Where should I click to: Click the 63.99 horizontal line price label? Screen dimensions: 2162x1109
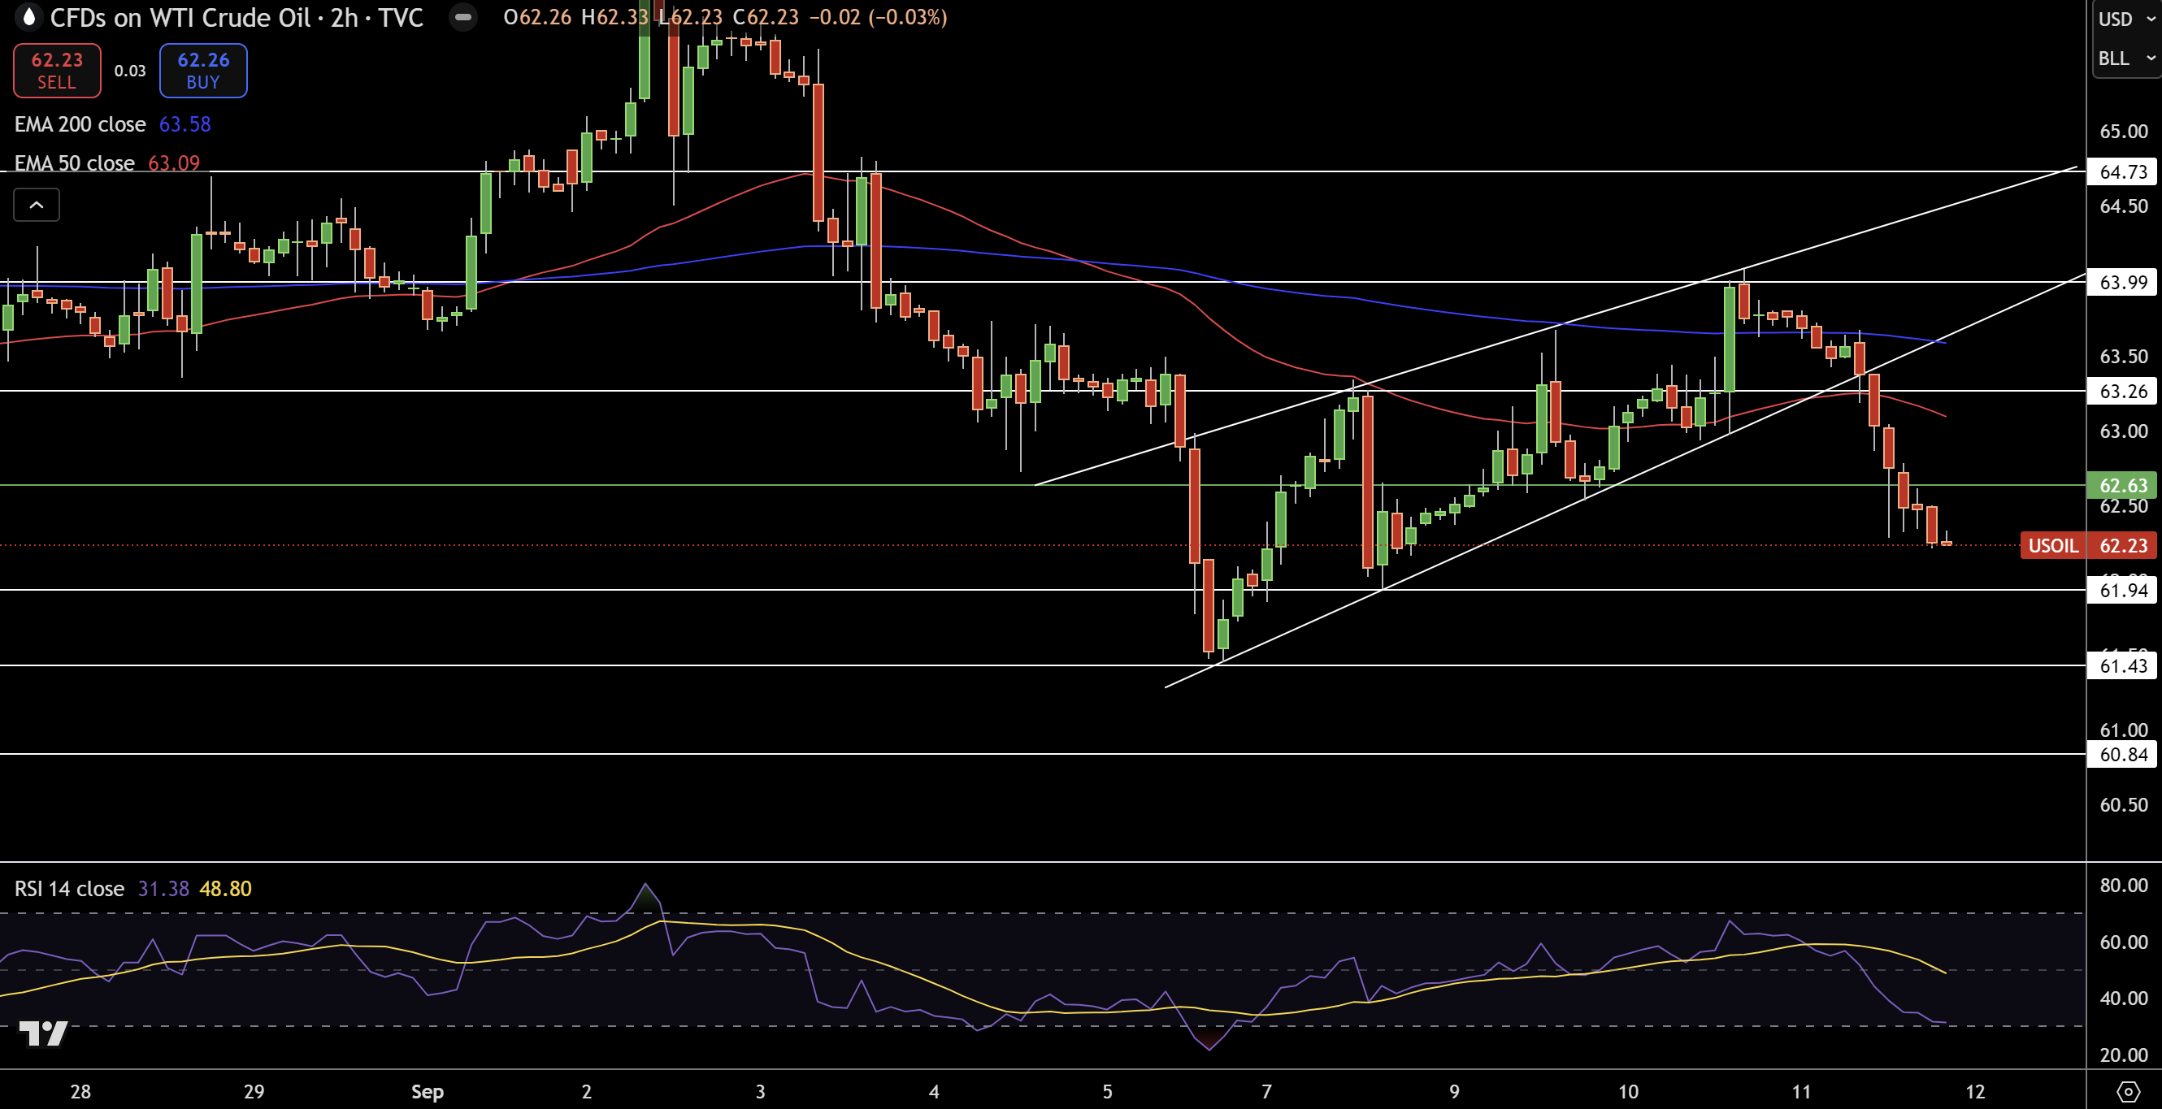tap(2122, 282)
